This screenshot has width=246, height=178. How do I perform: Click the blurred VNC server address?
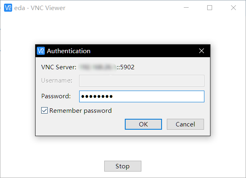pyautogui.click(x=98, y=67)
